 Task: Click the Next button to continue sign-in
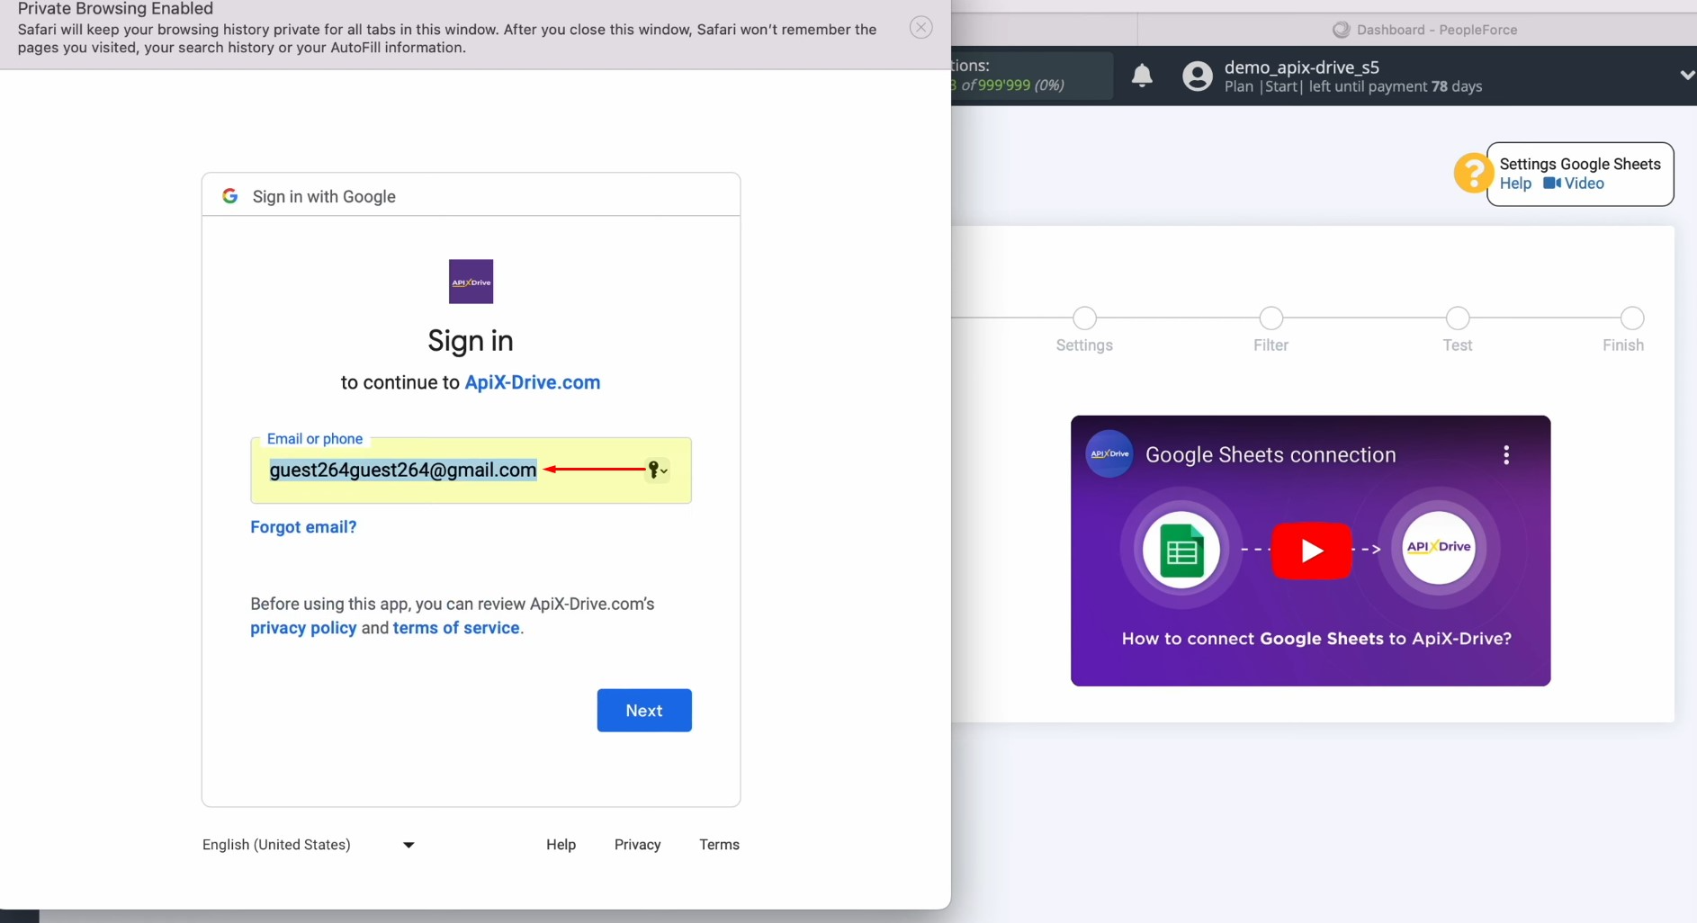point(644,710)
